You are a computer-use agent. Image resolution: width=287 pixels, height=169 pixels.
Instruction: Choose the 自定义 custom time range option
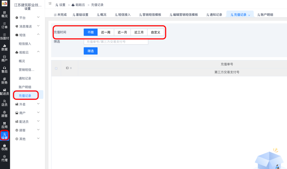coord(156,32)
